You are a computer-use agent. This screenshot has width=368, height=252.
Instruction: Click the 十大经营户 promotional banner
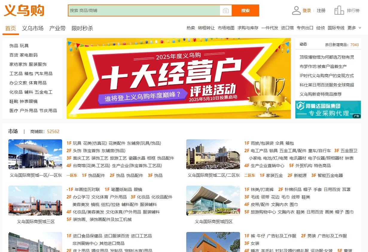pos(178,78)
